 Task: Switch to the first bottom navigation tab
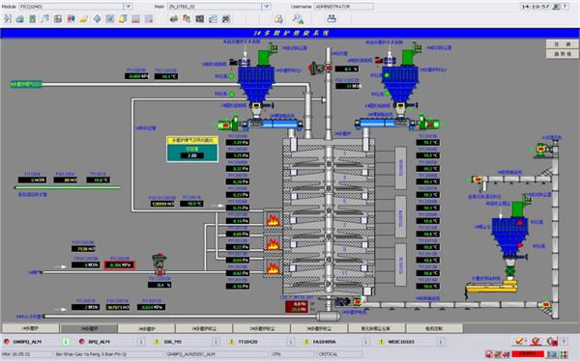point(30,328)
